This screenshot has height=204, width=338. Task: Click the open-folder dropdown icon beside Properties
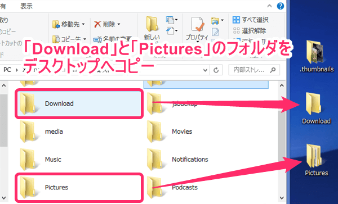point(217,21)
